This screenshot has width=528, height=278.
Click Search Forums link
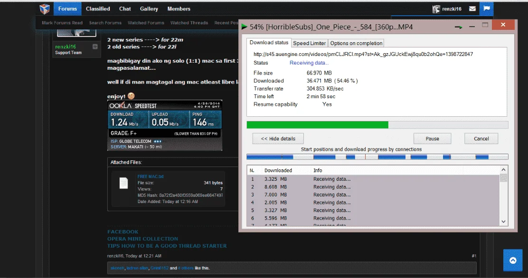(105, 23)
